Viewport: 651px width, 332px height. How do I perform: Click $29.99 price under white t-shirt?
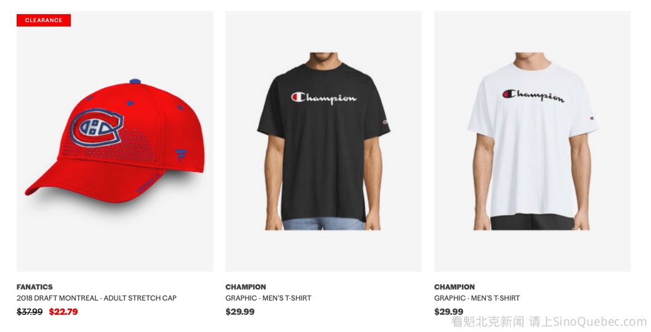(449, 312)
